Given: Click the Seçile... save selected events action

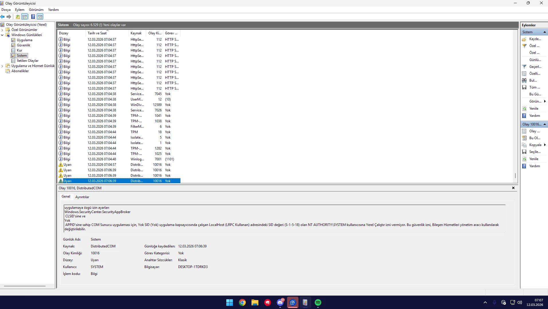Looking at the screenshot, I should (534, 152).
